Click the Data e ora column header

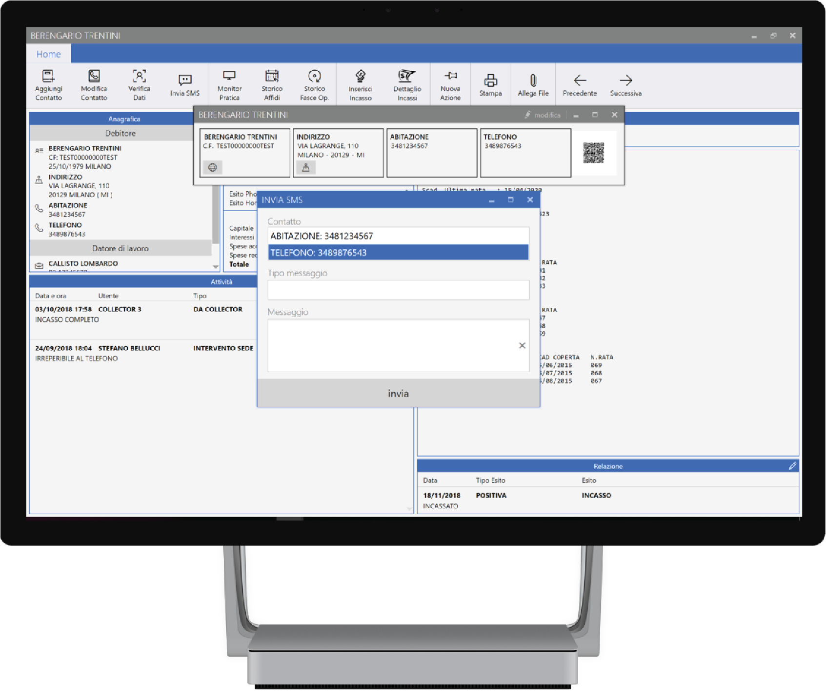(51, 296)
